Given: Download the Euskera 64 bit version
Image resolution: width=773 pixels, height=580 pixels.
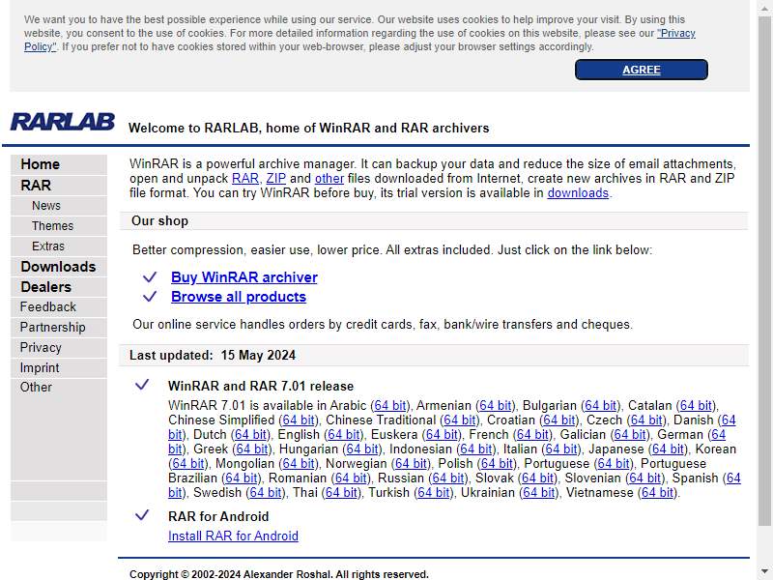Looking at the screenshot, I should pyautogui.click(x=442, y=434).
